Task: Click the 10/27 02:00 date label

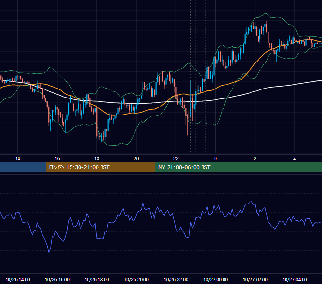Action: pyautogui.click(x=255, y=279)
